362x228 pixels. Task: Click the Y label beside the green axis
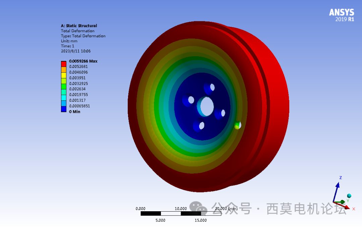click(x=348, y=201)
